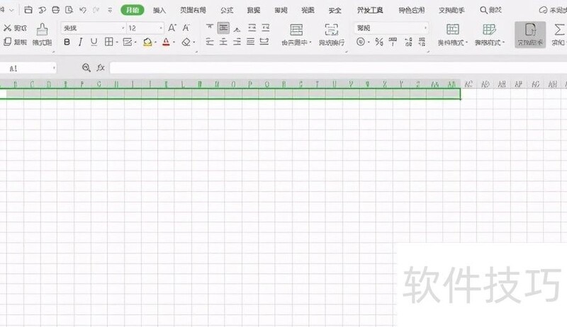Toggle align right
Screen dimensions: 567x327
click(237, 42)
